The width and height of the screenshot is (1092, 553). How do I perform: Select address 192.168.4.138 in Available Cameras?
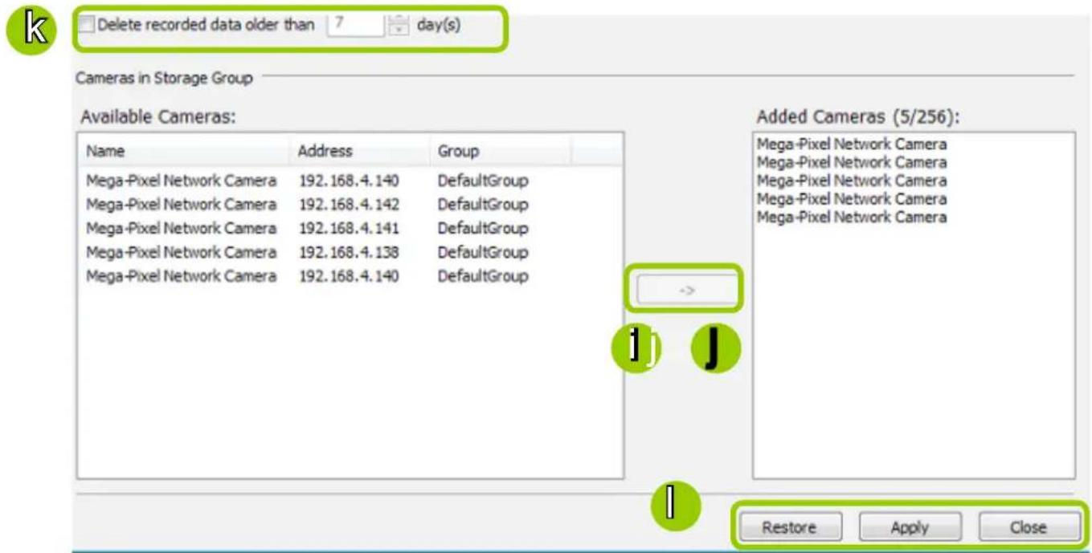coord(349,253)
